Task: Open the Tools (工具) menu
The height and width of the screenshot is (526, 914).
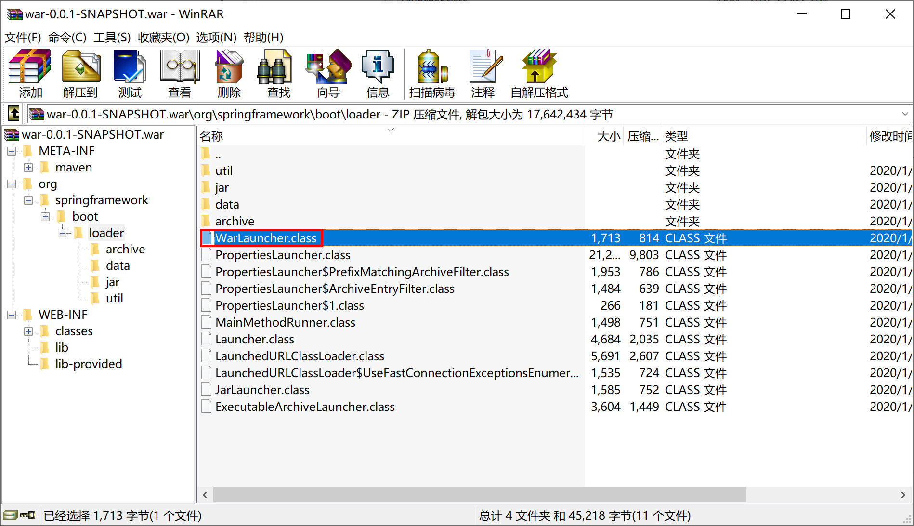Action: coord(112,37)
